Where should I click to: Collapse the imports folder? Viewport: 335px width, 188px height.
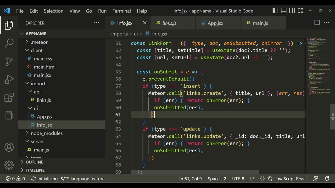pos(39,84)
